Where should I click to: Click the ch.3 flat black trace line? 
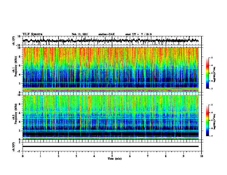(x=110, y=146)
